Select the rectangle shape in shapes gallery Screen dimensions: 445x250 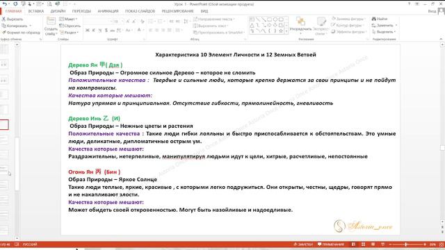click(x=269, y=19)
